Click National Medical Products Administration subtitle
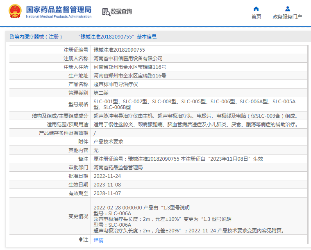This screenshot has height=250, width=311. [59, 17]
